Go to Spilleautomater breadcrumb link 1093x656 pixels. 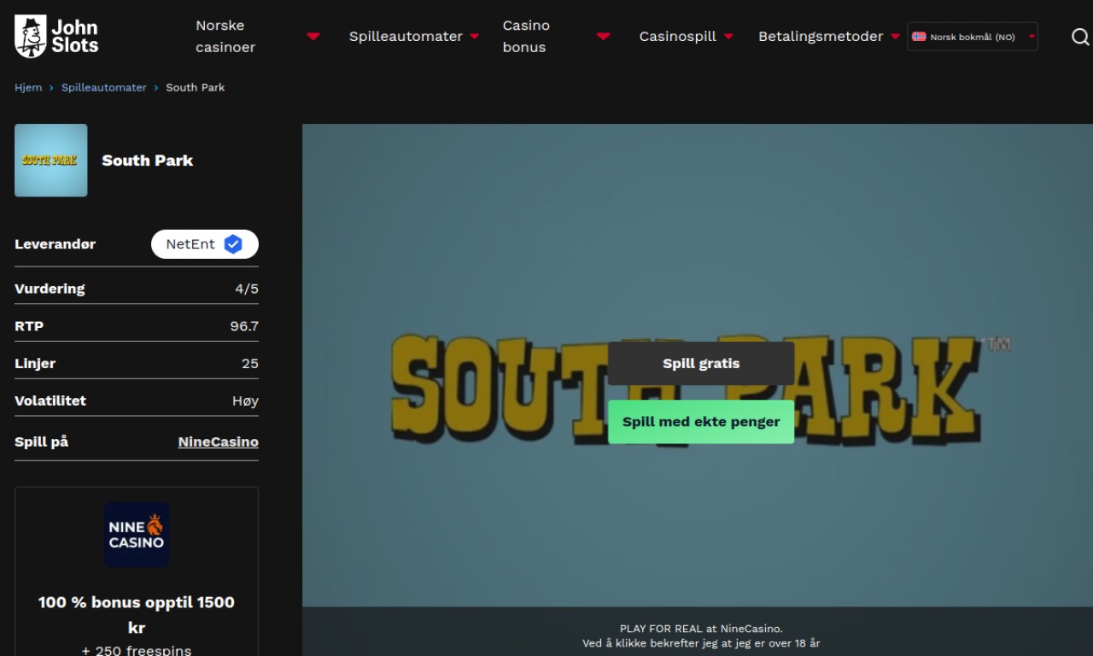(104, 88)
